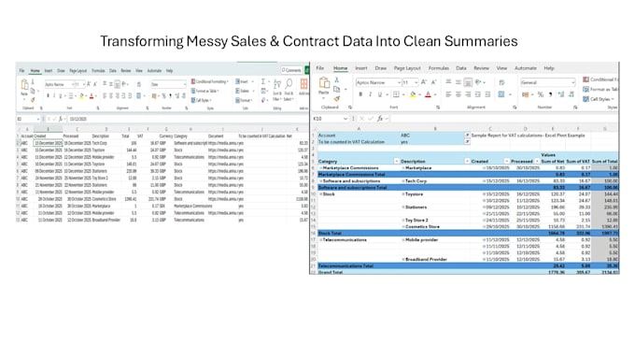
Task: Open Sort & Filter in left Excel
Action: (277, 89)
